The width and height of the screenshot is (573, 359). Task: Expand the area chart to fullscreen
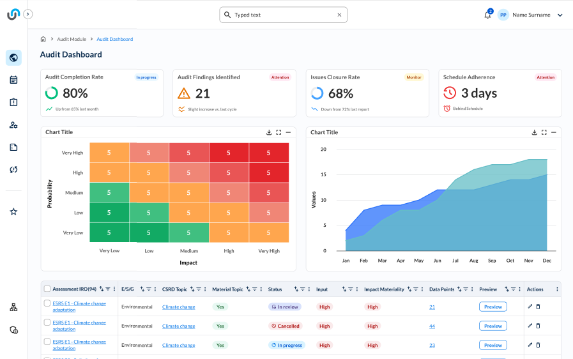pyautogui.click(x=544, y=132)
